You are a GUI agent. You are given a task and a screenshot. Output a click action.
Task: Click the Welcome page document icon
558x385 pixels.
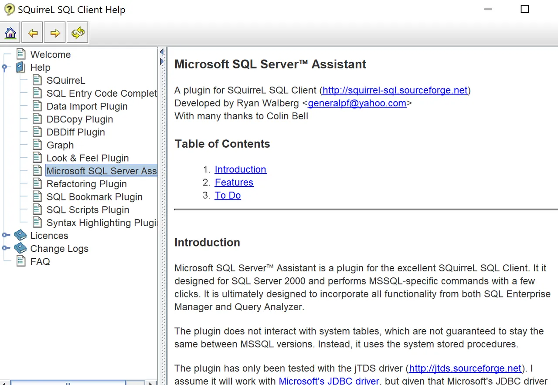click(x=21, y=54)
